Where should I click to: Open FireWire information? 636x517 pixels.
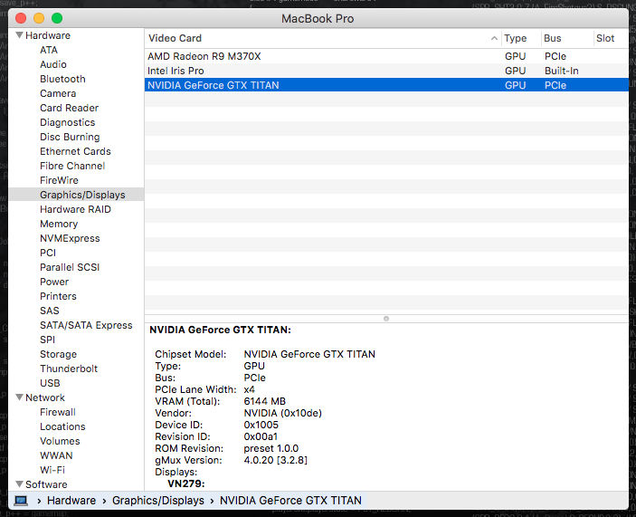(x=59, y=180)
